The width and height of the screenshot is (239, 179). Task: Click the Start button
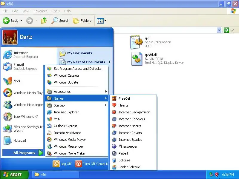(x=14, y=175)
